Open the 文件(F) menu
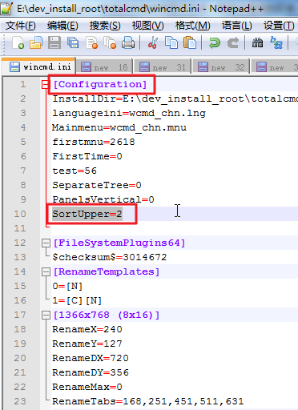 pos(21,26)
